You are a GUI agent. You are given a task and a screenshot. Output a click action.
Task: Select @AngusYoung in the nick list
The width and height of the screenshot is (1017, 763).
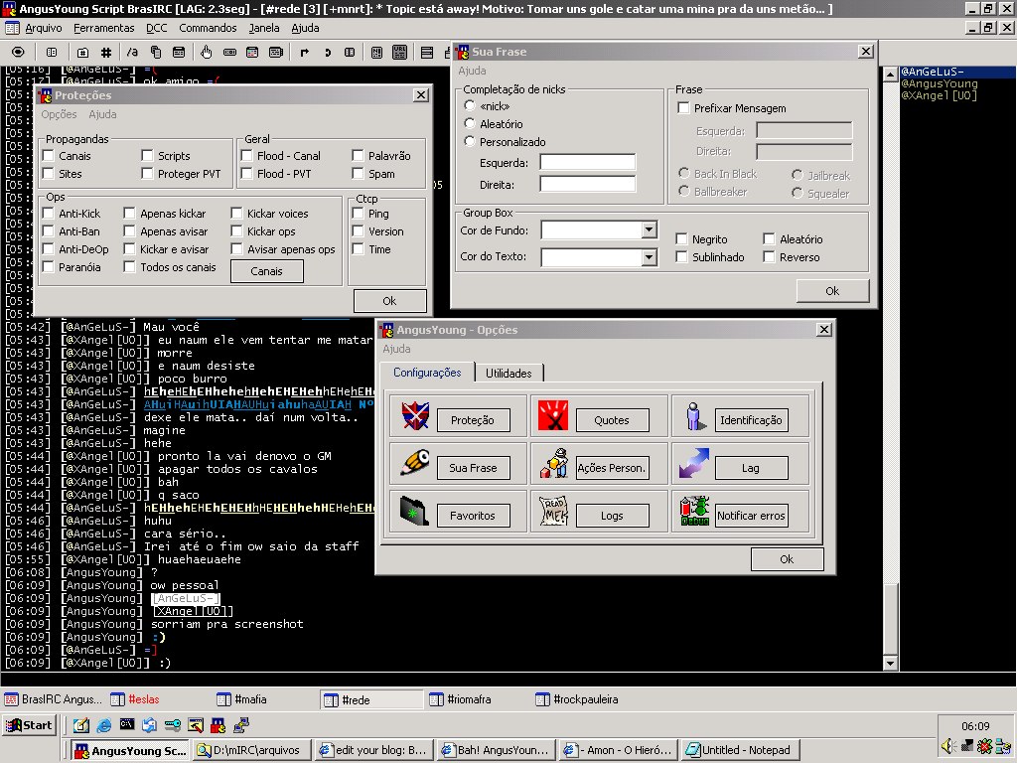(940, 83)
